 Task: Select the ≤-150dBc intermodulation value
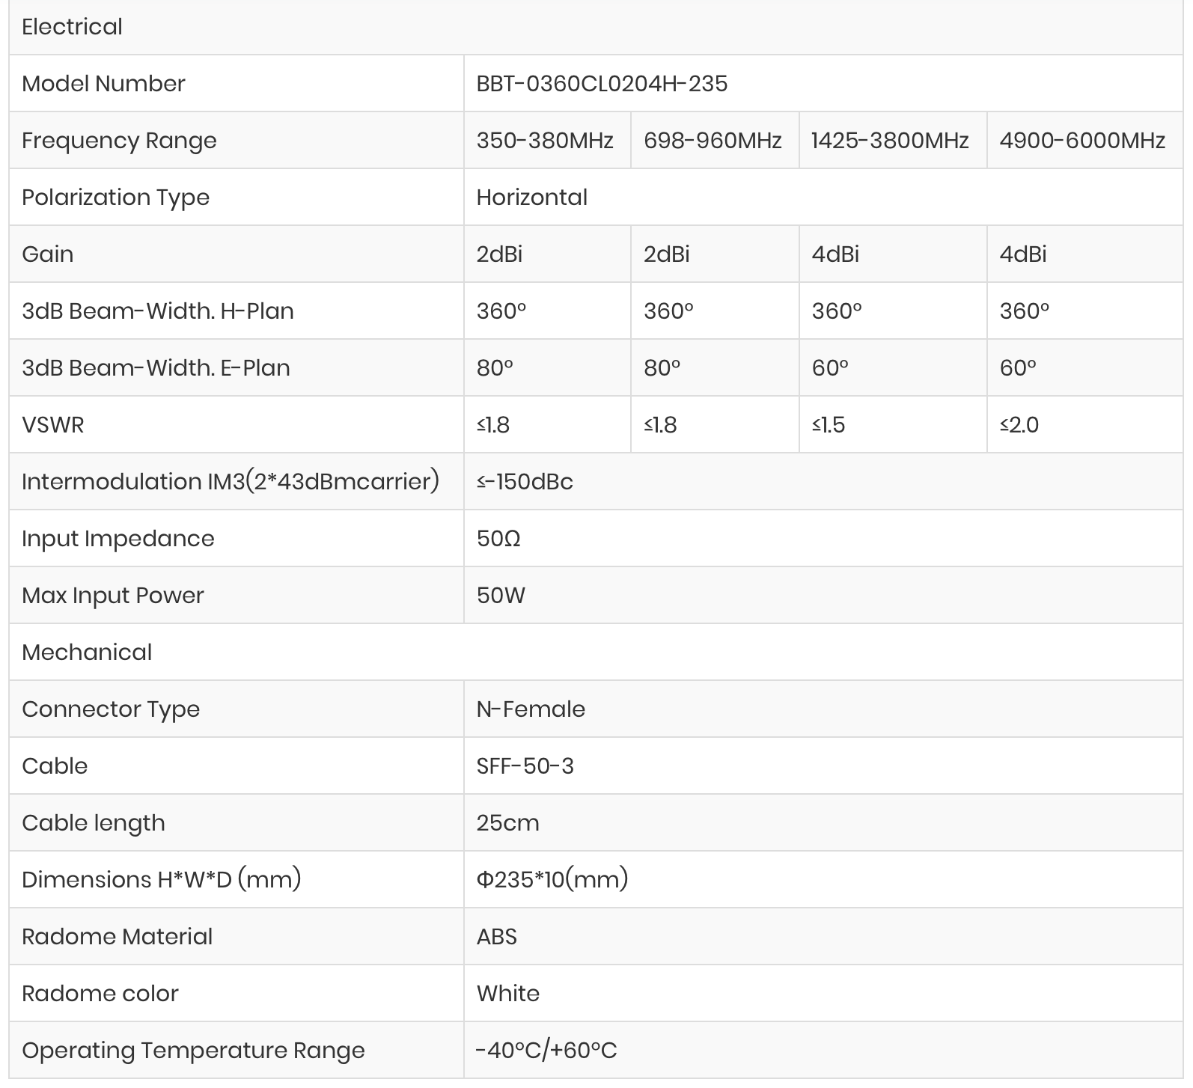[525, 481]
